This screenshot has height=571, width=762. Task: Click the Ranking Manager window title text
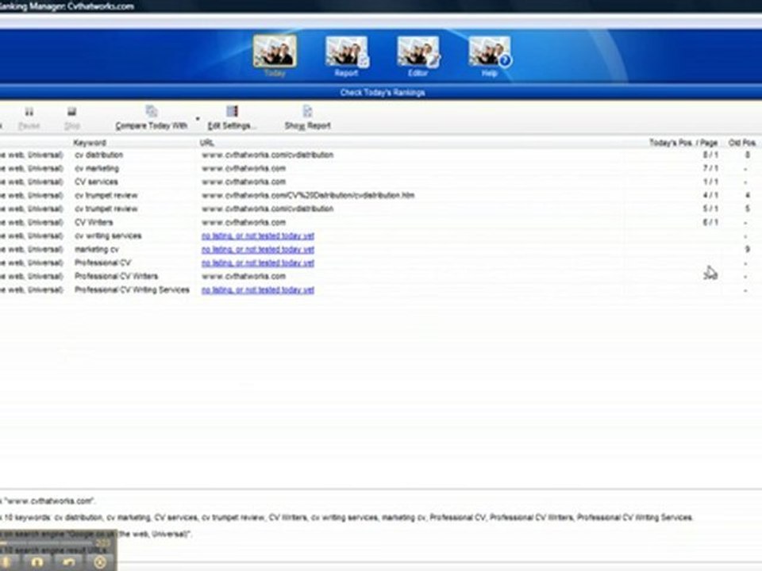pos(67,6)
